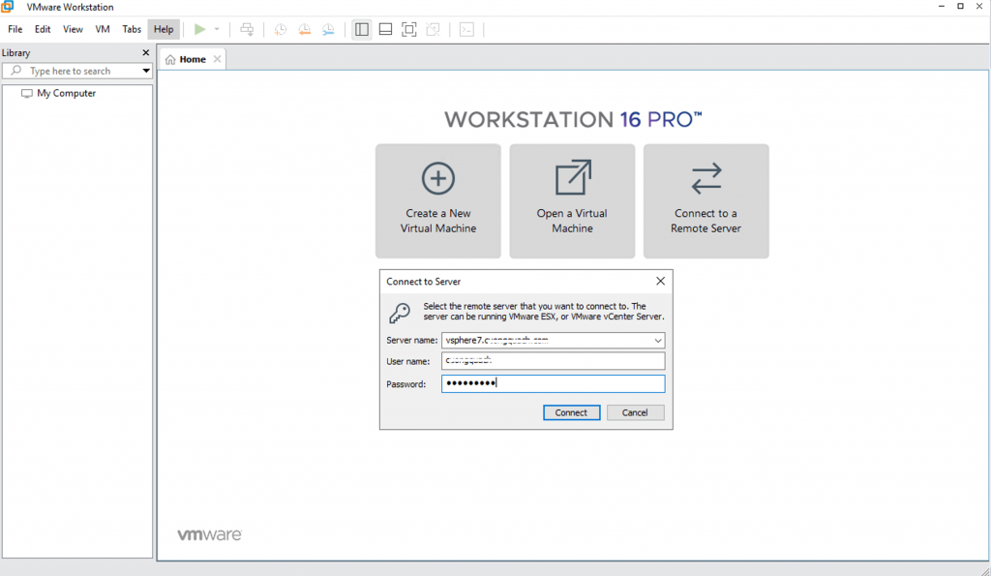This screenshot has height=576, width=991.
Task: Select My Computer in the Library tree
Action: 67,93
